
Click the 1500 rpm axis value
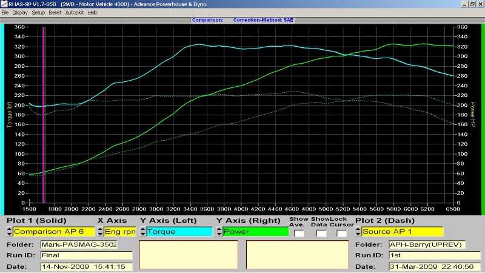pyautogui.click(x=29, y=209)
